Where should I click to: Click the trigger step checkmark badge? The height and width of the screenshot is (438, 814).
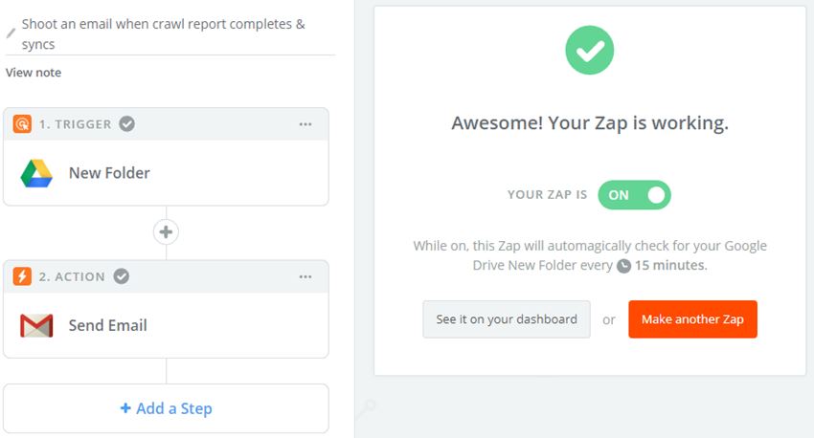pyautogui.click(x=126, y=123)
